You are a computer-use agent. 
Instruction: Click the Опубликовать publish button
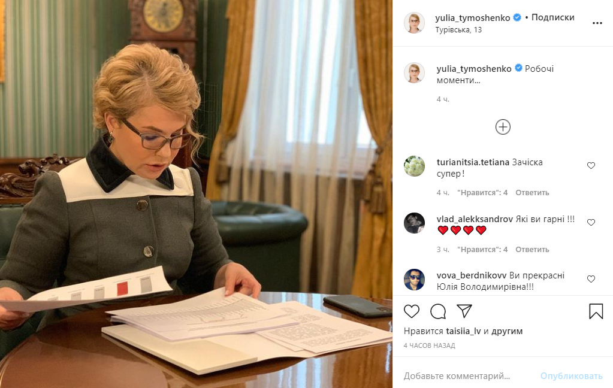coord(571,376)
